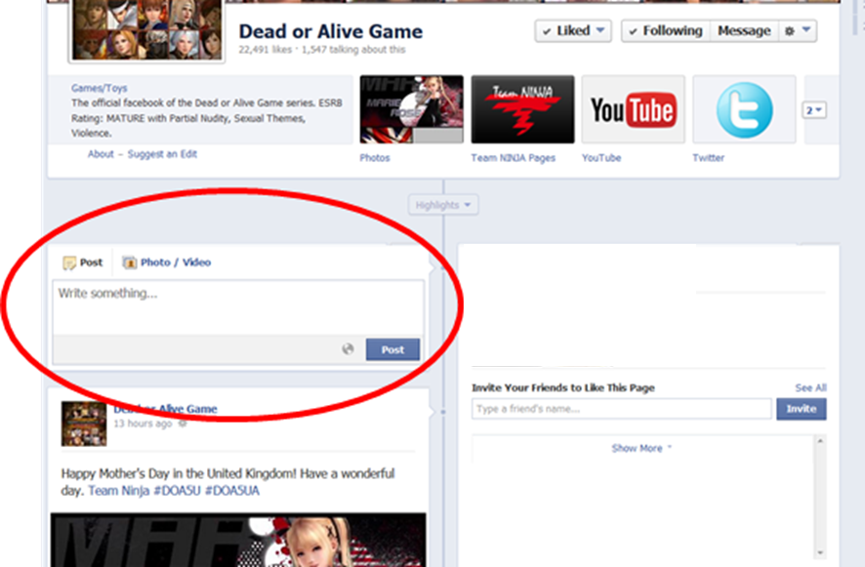Click the YouTube label link
This screenshot has width=865, height=567.
601,158
